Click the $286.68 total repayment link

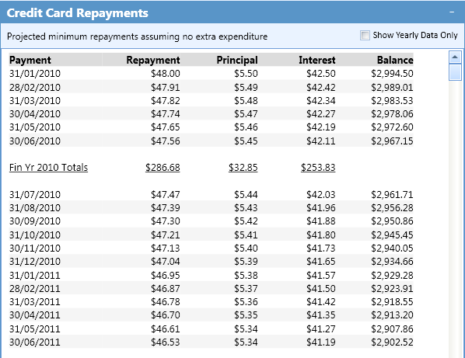[163, 167]
